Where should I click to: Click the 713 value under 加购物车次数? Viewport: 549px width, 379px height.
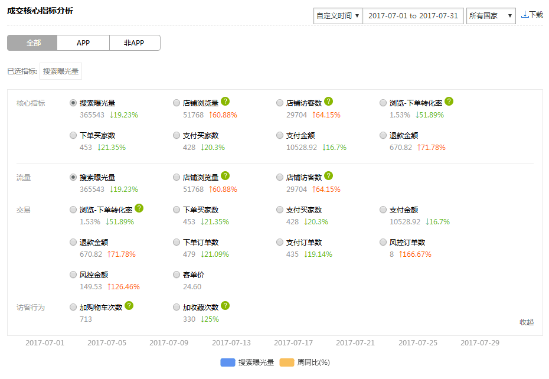coord(86,319)
